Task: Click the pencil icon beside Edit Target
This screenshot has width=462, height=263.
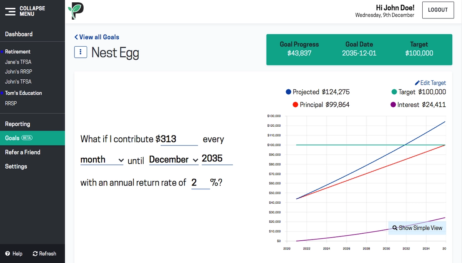Action: click(x=417, y=83)
